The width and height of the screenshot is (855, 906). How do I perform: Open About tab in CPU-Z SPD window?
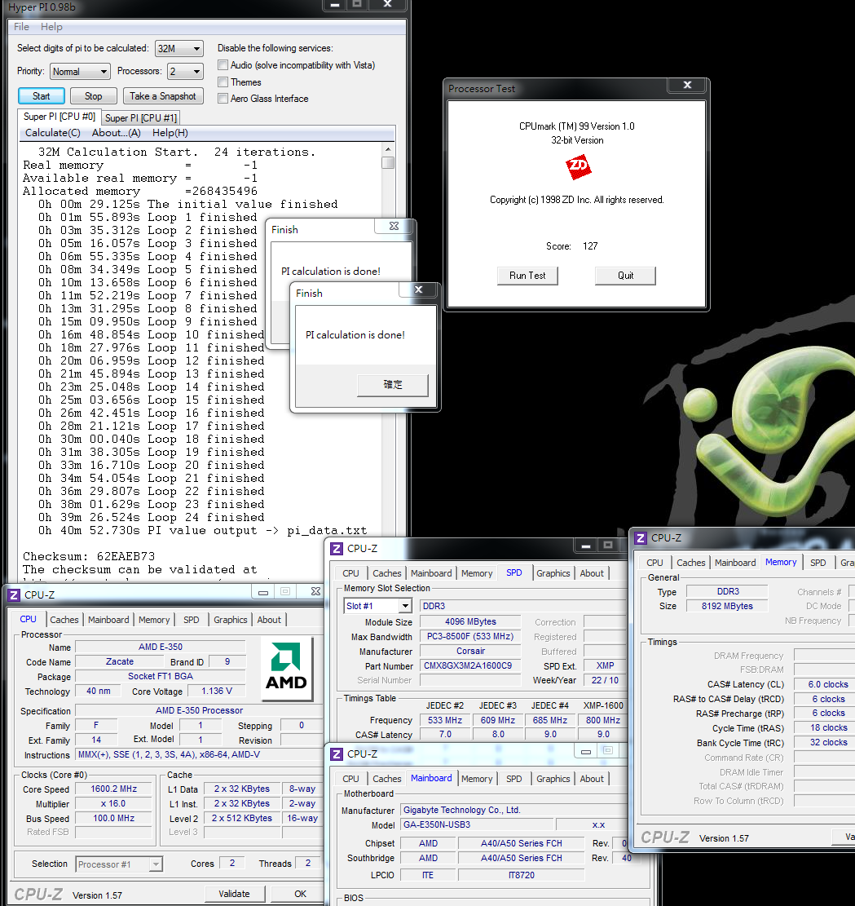592,573
